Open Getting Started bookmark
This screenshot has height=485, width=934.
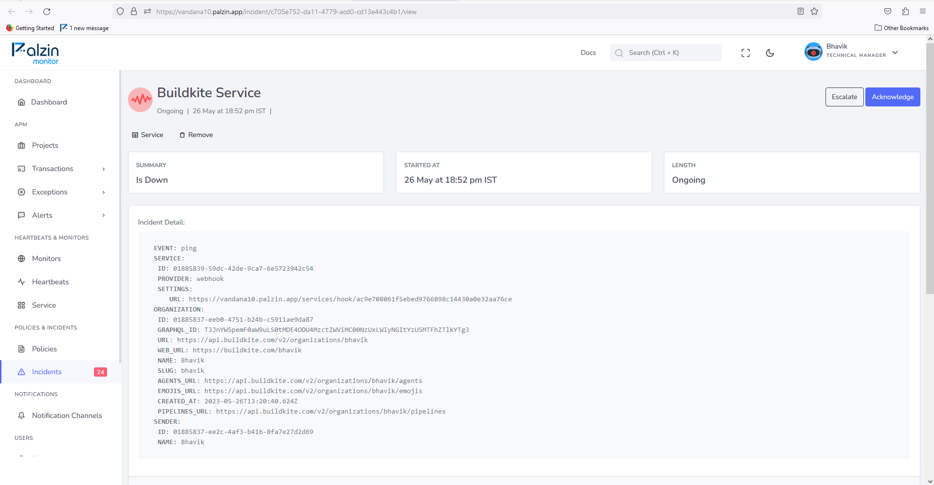[x=30, y=28]
